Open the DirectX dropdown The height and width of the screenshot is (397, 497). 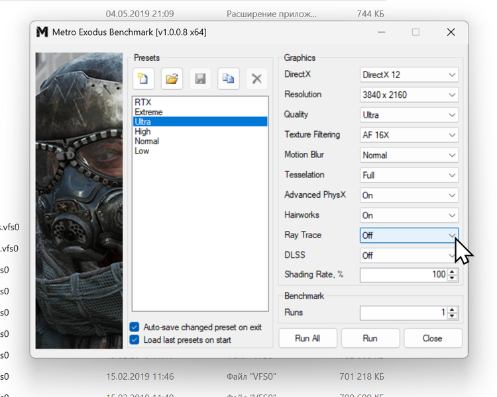[x=409, y=75]
